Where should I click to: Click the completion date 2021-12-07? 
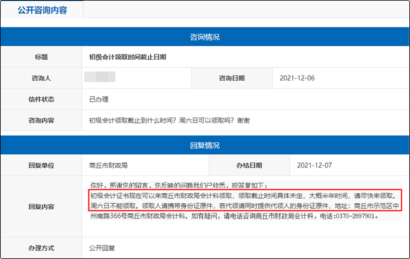point(315,165)
